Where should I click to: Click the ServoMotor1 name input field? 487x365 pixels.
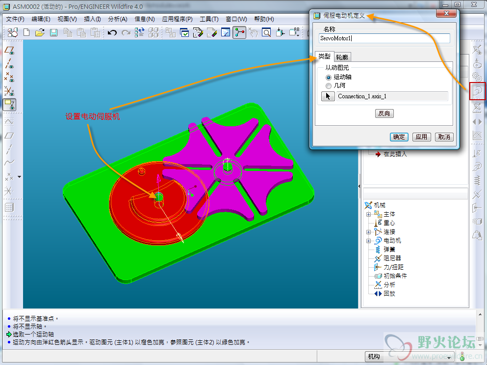pyautogui.click(x=384, y=38)
